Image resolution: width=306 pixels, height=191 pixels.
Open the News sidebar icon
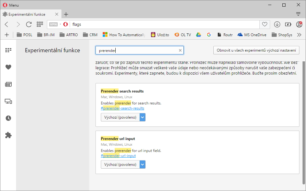(8, 84)
